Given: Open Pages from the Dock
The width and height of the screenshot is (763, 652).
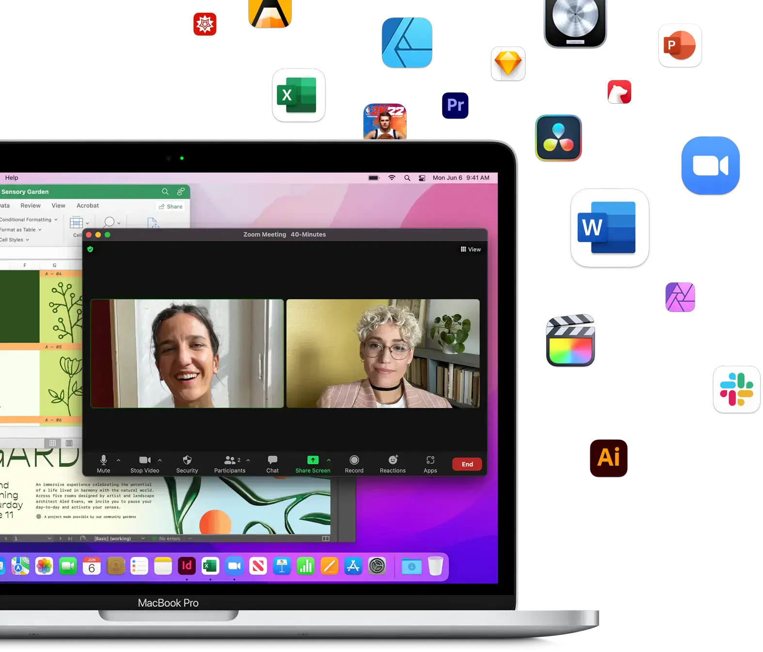Looking at the screenshot, I should pyautogui.click(x=330, y=566).
